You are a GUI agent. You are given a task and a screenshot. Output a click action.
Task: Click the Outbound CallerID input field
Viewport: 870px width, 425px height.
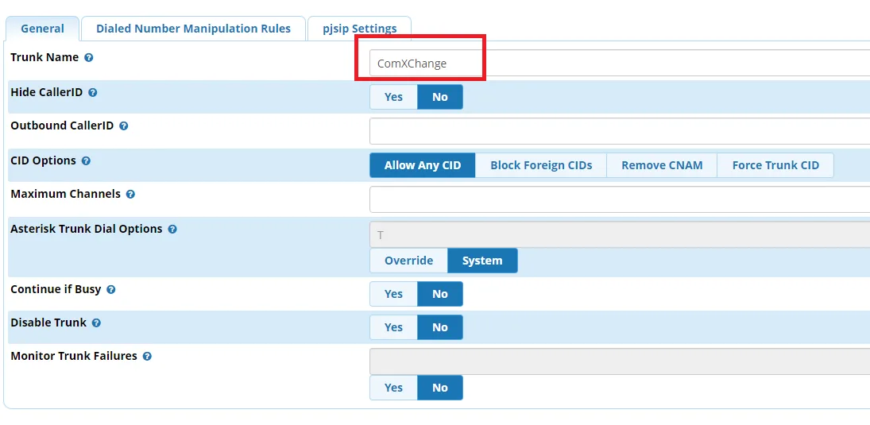point(620,131)
